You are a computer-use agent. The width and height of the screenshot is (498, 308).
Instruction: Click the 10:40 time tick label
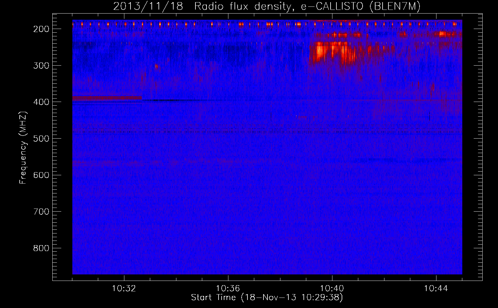(x=332, y=289)
